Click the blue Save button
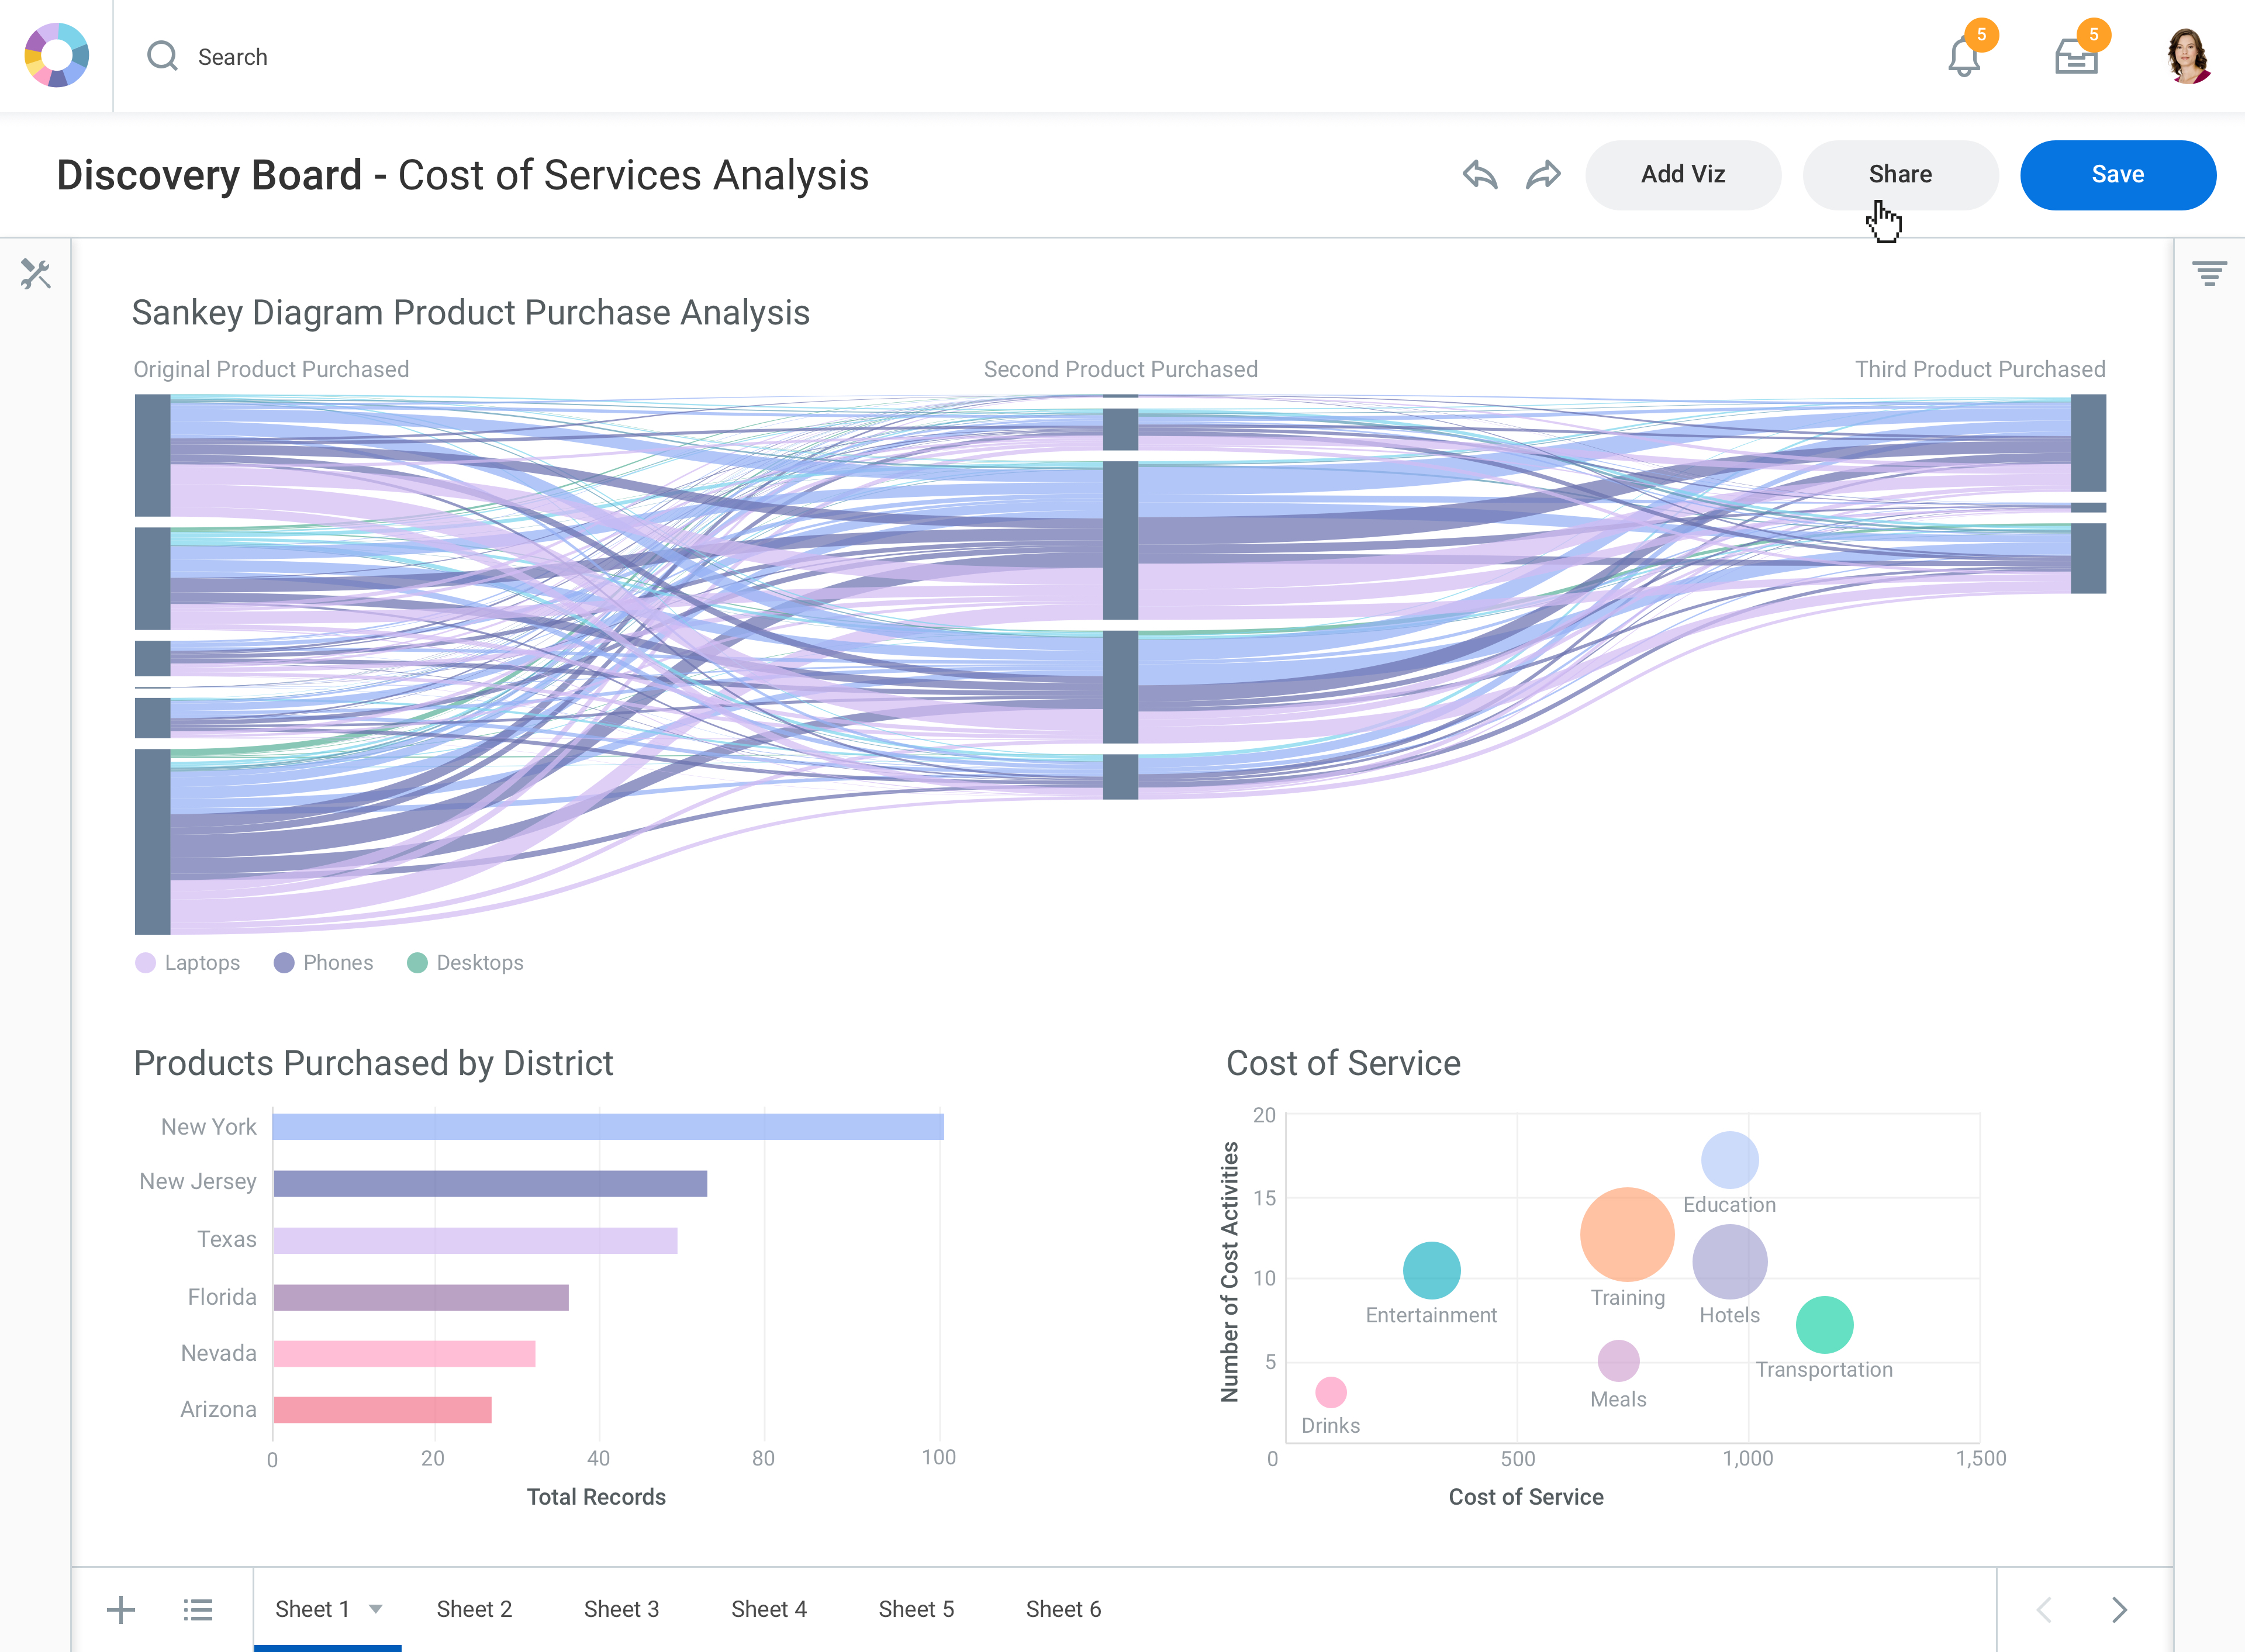Screen dimensions: 2245x1652 coord(2117,175)
